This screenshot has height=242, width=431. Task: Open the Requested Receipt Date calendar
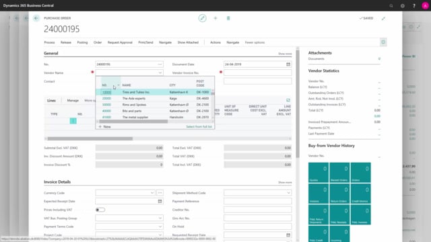click(x=288, y=235)
